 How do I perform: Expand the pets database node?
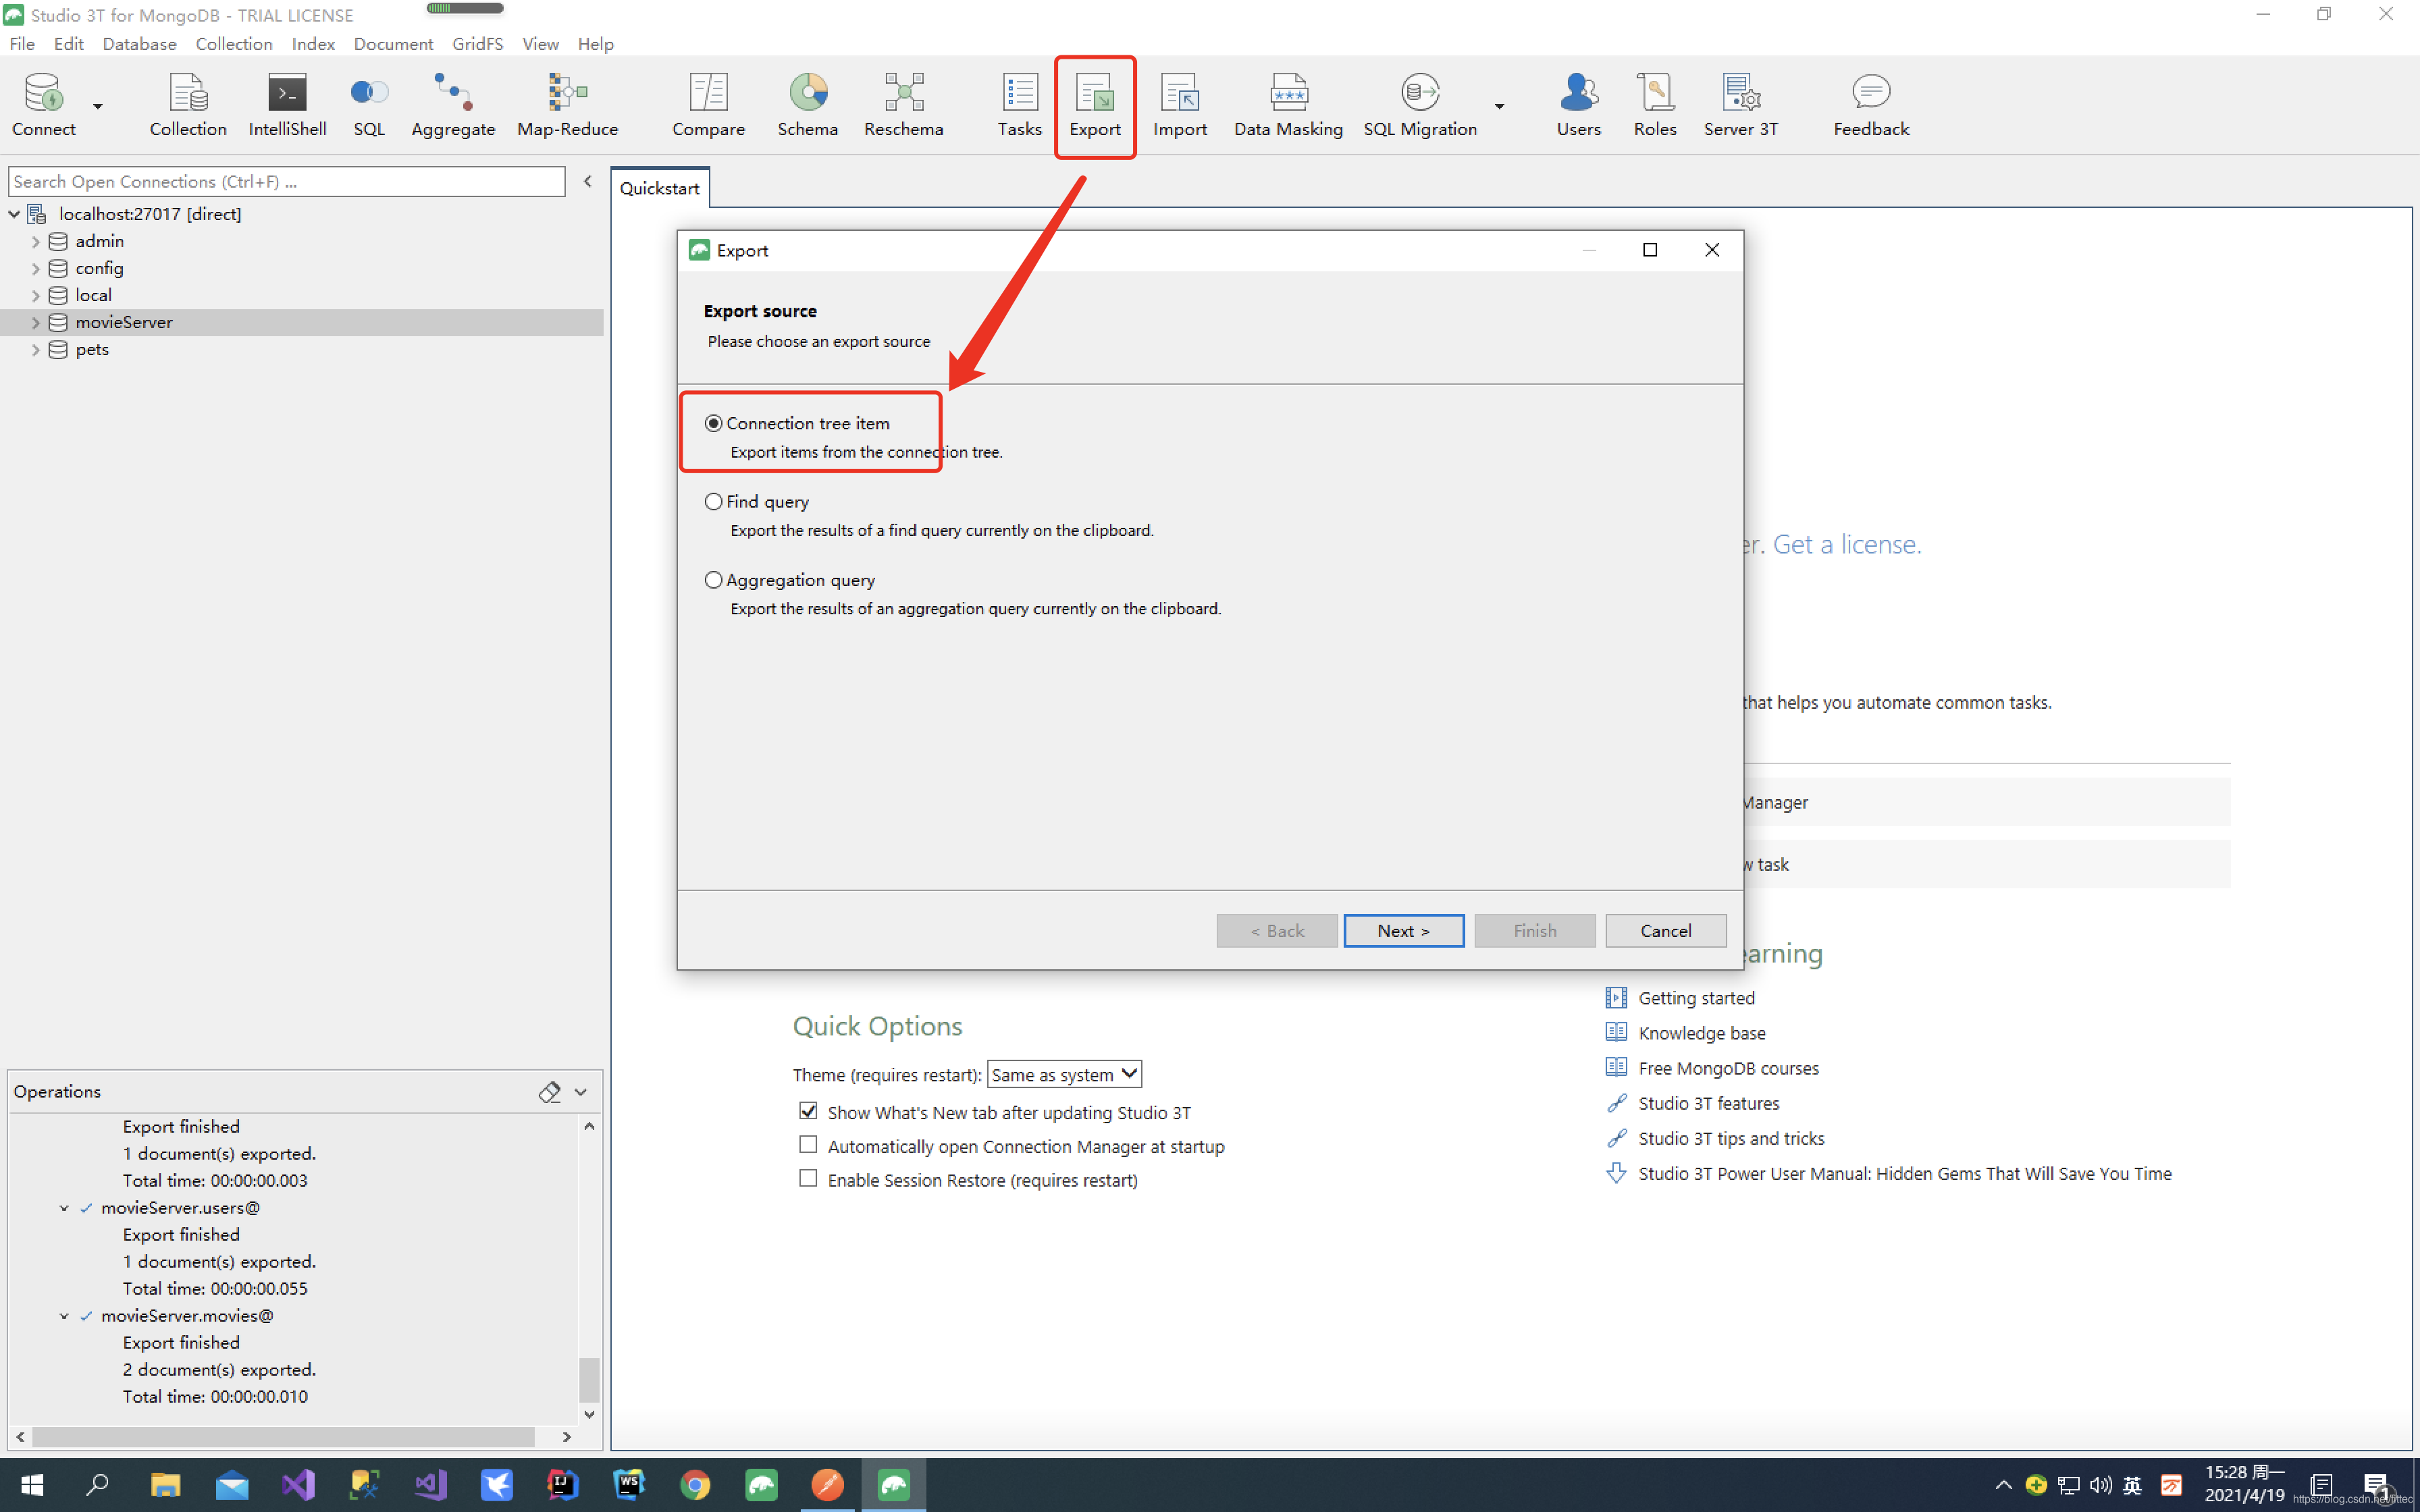(x=36, y=349)
